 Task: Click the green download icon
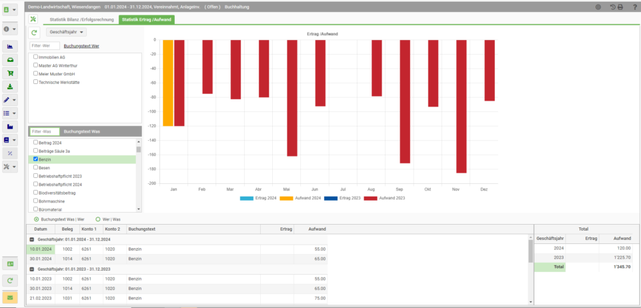click(10, 87)
